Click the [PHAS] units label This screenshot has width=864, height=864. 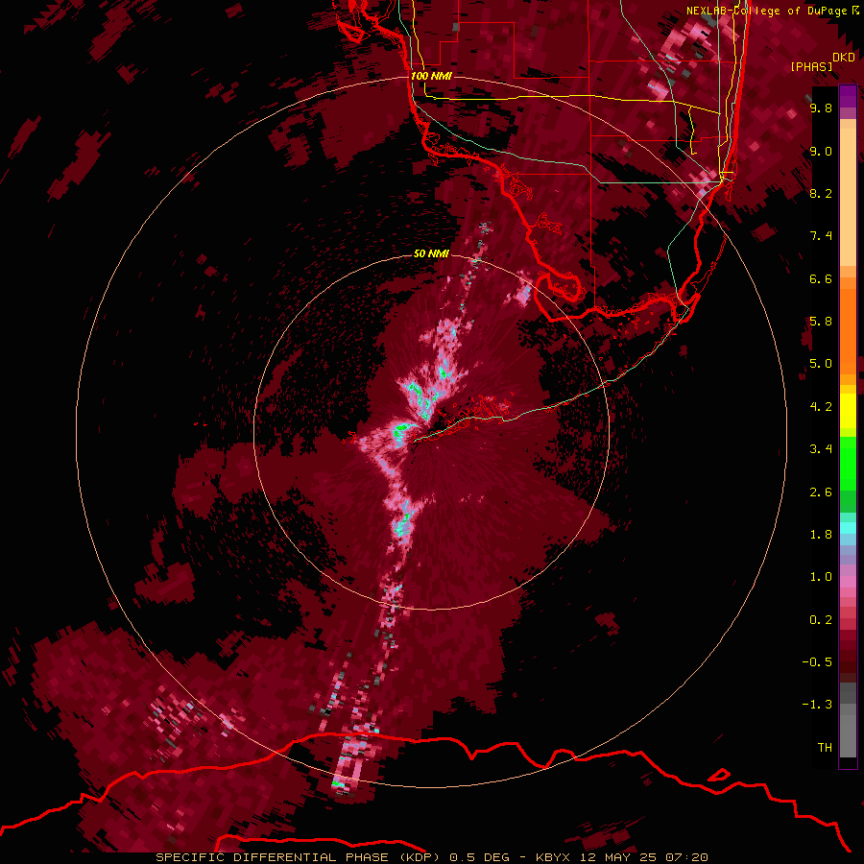(x=811, y=66)
